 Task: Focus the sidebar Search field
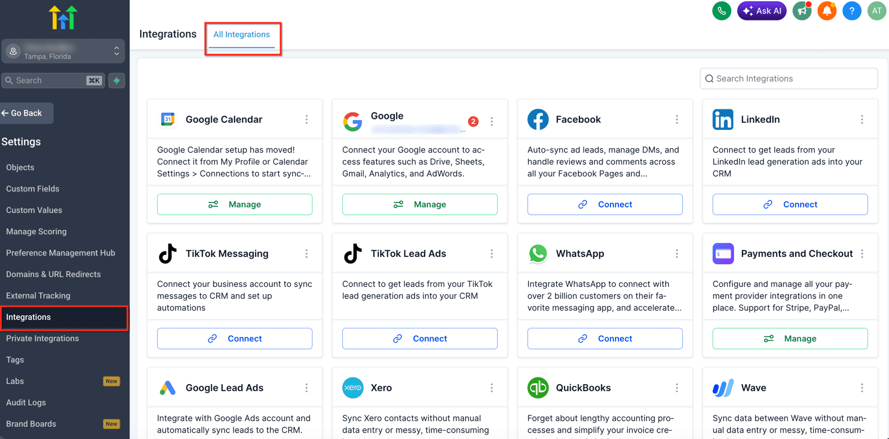coord(53,80)
